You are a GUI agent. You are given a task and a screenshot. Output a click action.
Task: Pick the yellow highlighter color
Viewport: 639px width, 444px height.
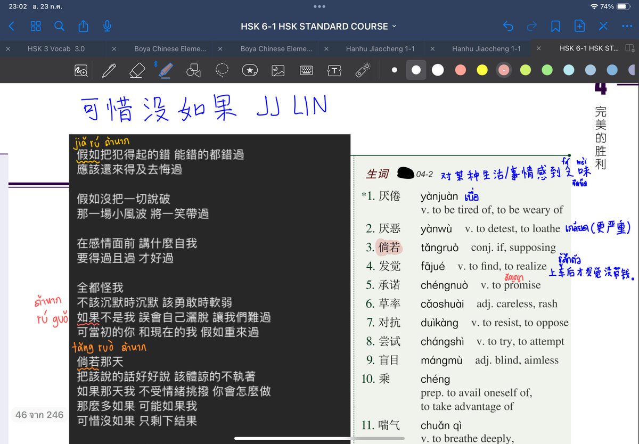482,70
